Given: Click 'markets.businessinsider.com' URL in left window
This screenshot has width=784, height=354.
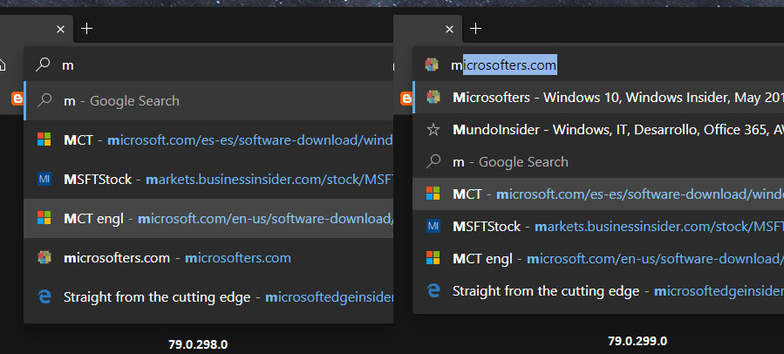Looking at the screenshot, I should (x=269, y=179).
